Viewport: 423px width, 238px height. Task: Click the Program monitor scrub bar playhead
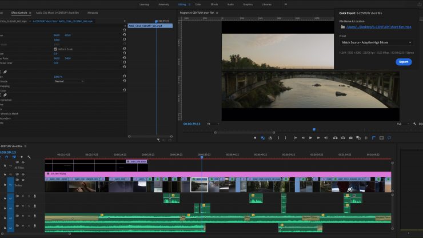point(313,130)
